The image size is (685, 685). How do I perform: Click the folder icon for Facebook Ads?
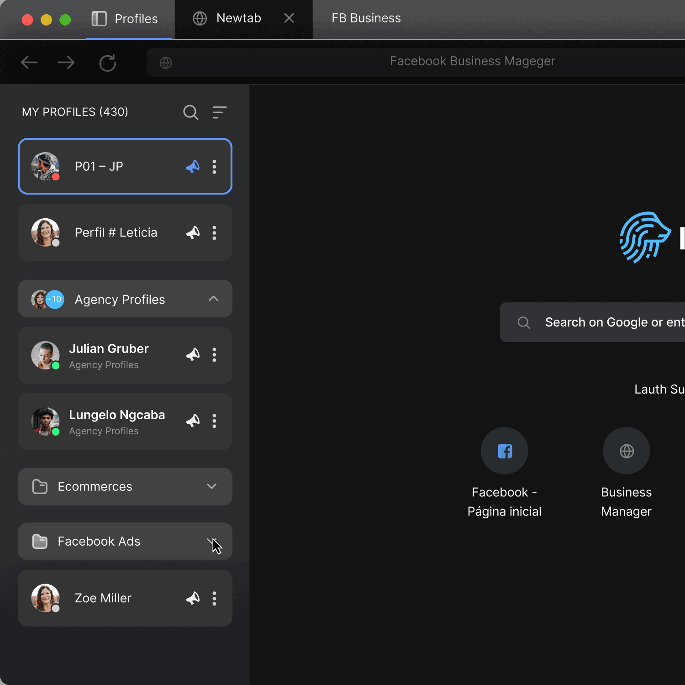[x=40, y=542]
